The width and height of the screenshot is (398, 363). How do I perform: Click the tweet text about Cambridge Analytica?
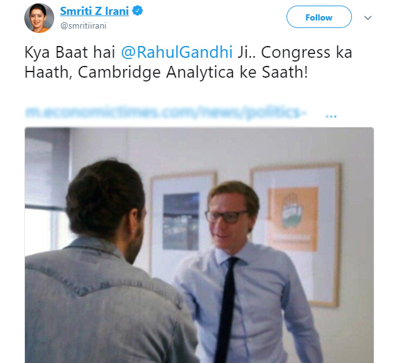(x=188, y=62)
